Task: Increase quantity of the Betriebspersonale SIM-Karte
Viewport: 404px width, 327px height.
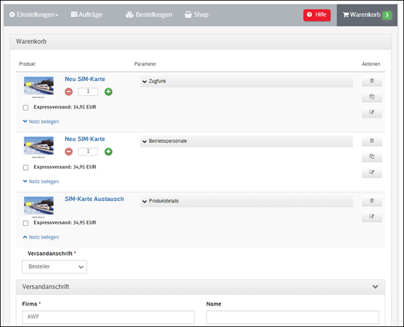Action: (109, 152)
